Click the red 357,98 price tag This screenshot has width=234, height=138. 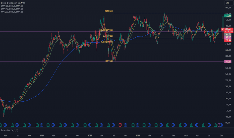pos(228,40)
